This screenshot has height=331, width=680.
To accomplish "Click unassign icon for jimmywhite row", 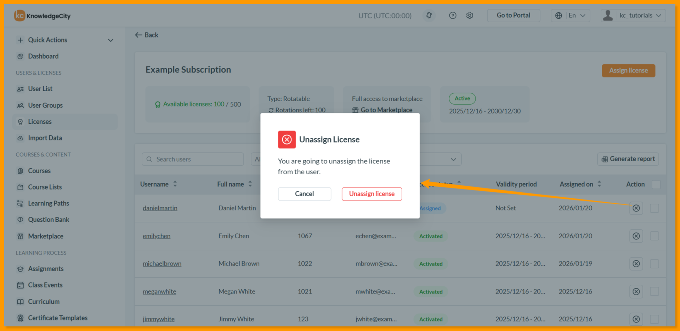I will coord(636,319).
